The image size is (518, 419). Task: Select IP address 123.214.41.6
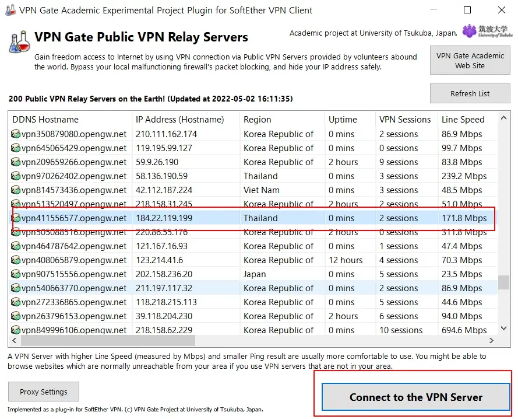159,260
